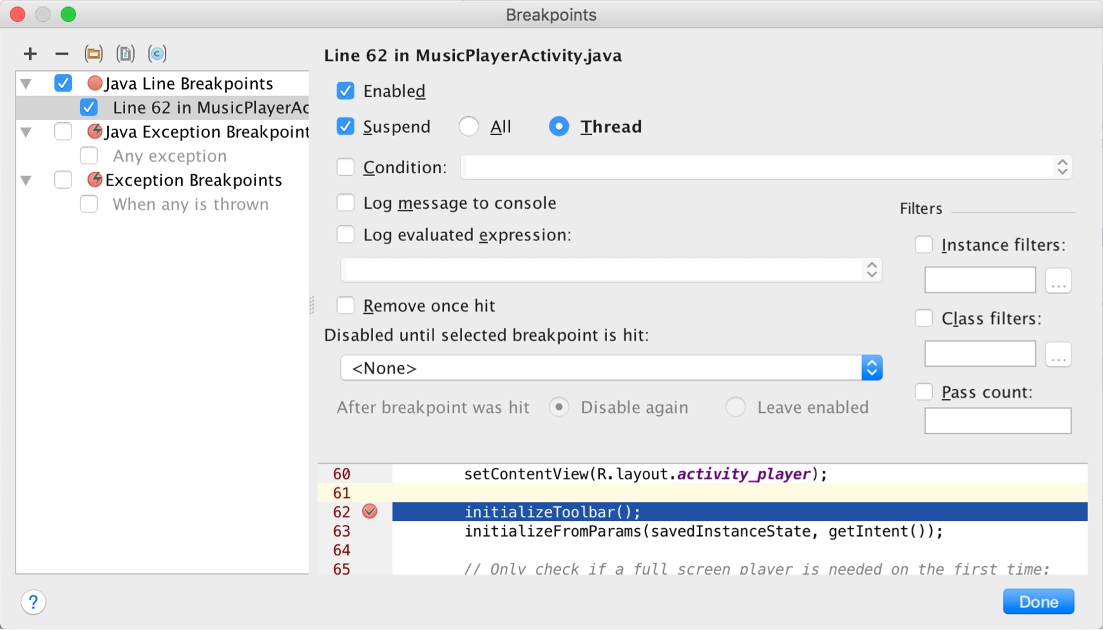The height and width of the screenshot is (630, 1103).
Task: Enable the Condition checkbox
Action: point(345,167)
